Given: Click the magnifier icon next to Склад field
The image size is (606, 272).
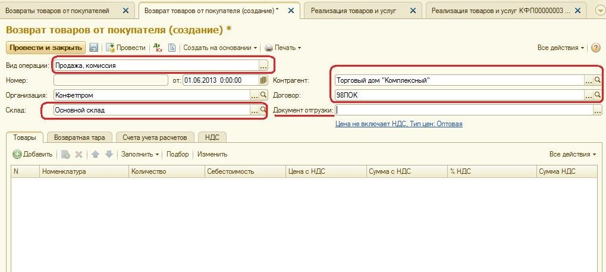Looking at the screenshot, I should 263,110.
